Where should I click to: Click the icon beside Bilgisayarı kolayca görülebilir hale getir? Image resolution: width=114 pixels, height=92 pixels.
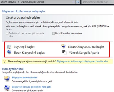point(7,89)
